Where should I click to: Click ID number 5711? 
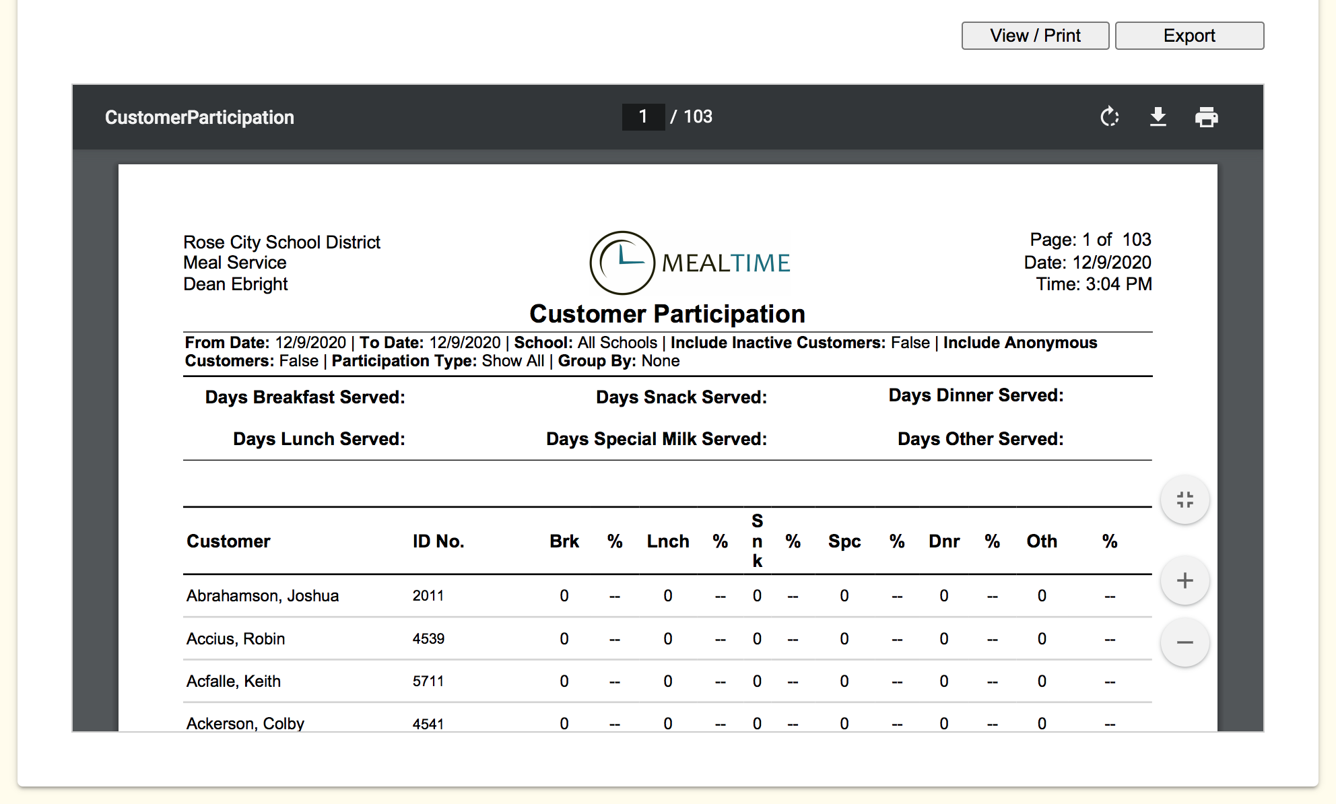click(x=428, y=681)
